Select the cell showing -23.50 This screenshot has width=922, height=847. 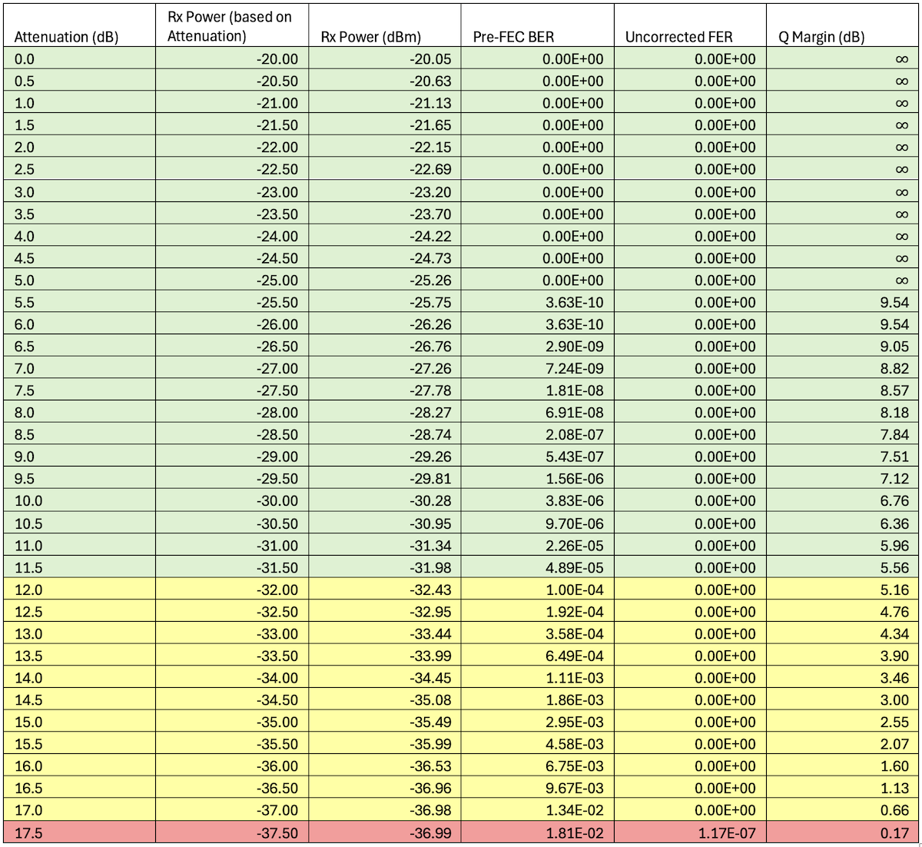tap(233, 214)
